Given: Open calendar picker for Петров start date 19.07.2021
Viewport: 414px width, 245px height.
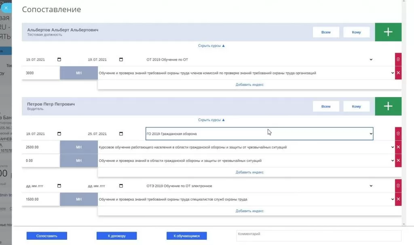Looking at the screenshot, I should point(59,134).
